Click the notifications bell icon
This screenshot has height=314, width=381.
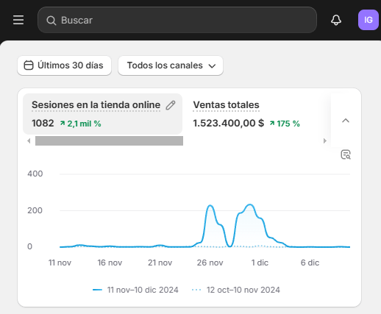click(336, 20)
